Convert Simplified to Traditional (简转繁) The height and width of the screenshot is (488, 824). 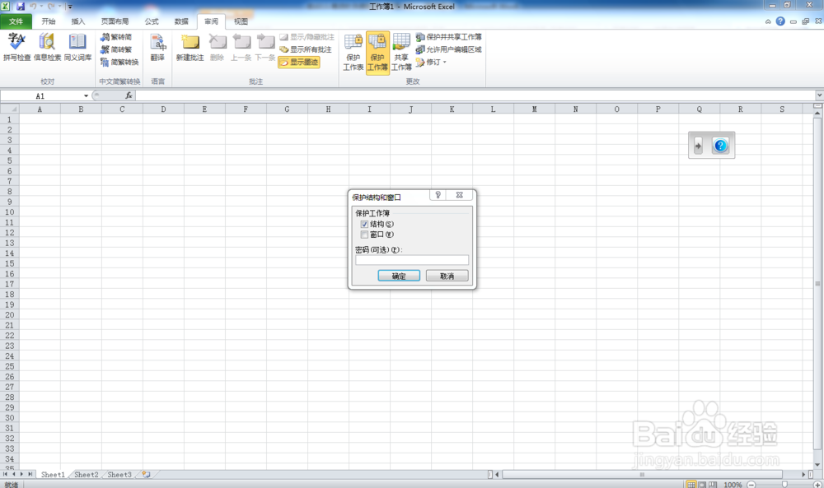[116, 49]
